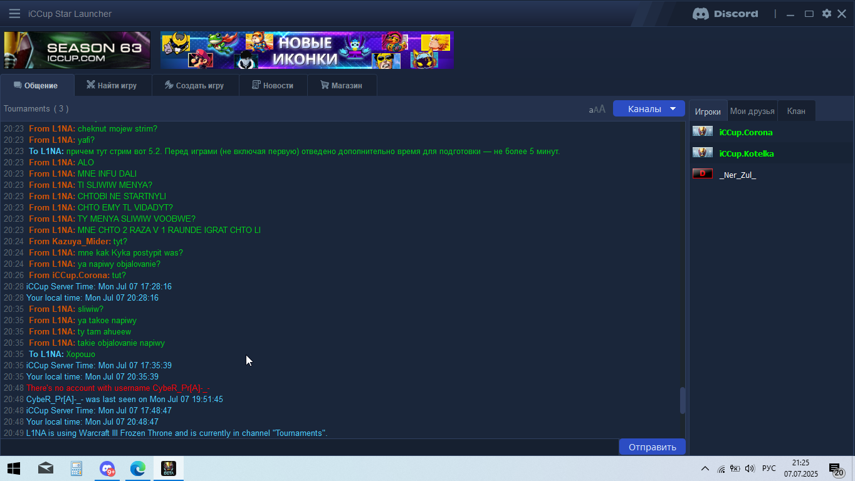Click the 'To L1NA: Хорошо' message
Image resolution: width=855 pixels, height=481 pixels.
coord(62,354)
